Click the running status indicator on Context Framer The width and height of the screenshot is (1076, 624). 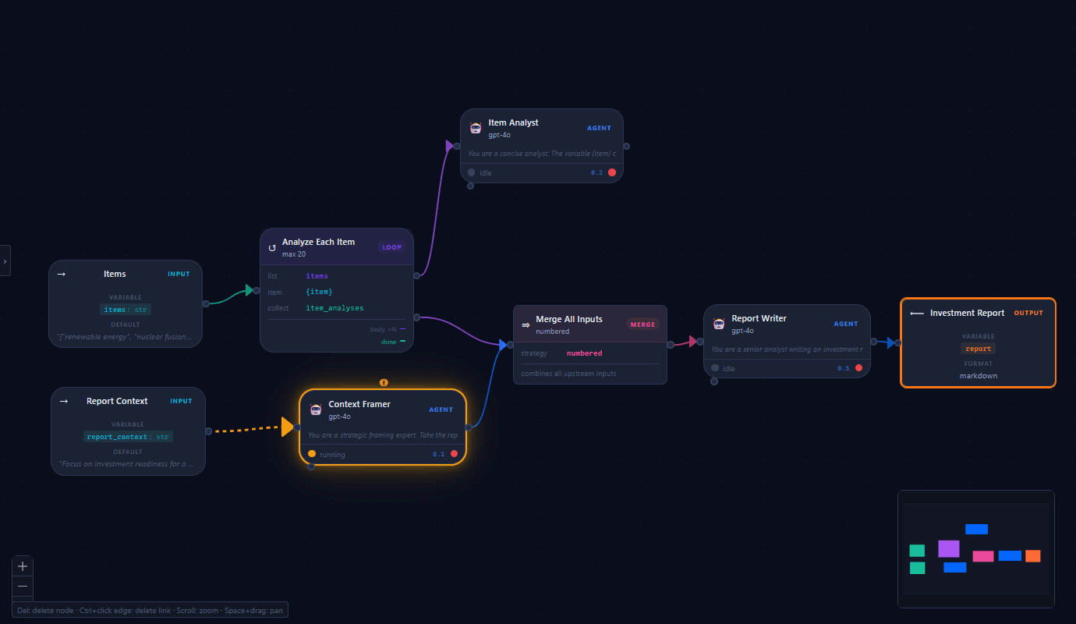click(x=312, y=453)
